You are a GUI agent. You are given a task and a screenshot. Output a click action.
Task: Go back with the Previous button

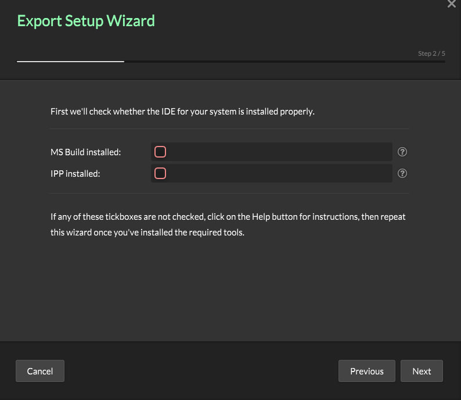click(366, 371)
